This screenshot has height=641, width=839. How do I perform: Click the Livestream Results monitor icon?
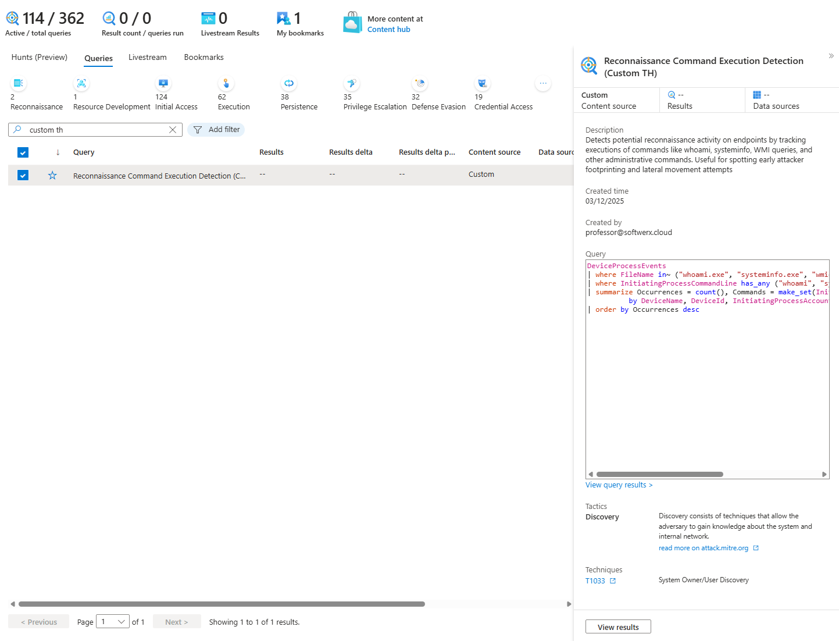[x=208, y=19]
